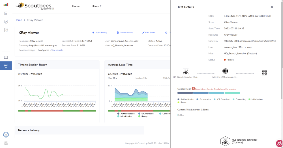Click the red error icon beside Current Test
The width and height of the screenshot is (283, 148).
pyautogui.click(x=193, y=89)
